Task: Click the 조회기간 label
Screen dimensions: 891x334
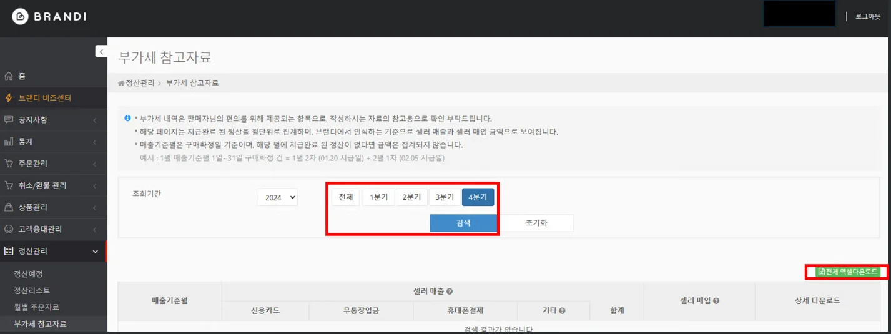Action: pyautogui.click(x=147, y=194)
